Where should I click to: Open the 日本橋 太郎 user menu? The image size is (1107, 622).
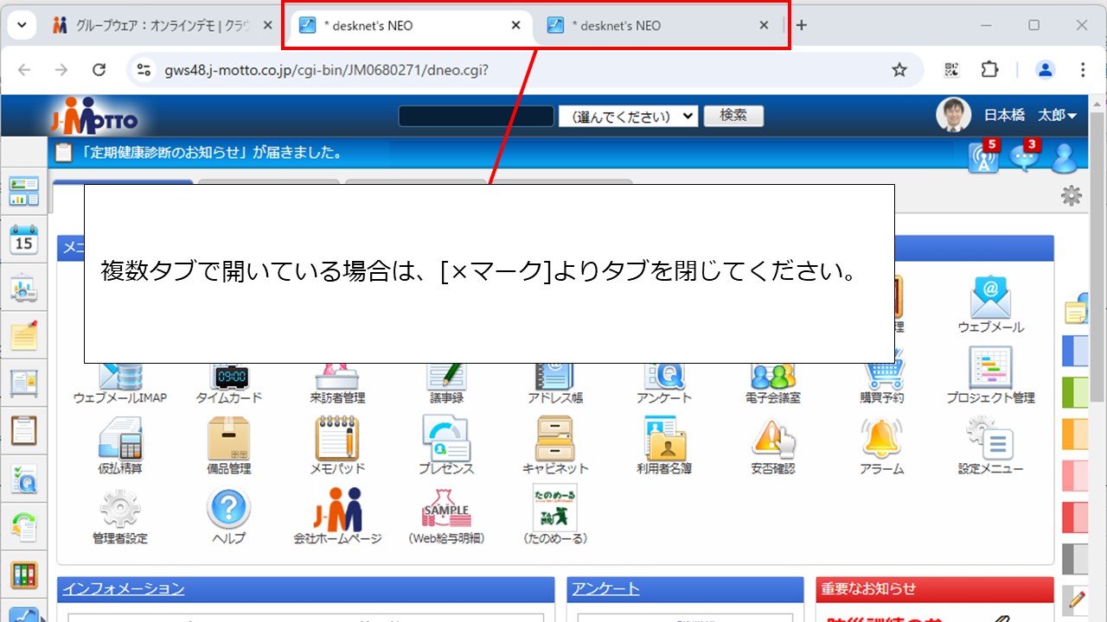click(x=1029, y=113)
